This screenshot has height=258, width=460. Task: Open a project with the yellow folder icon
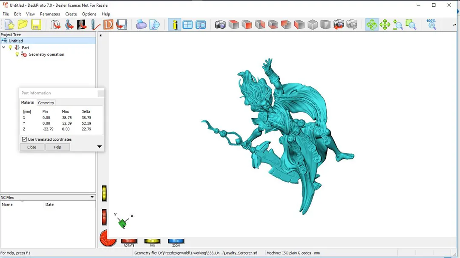click(x=23, y=25)
